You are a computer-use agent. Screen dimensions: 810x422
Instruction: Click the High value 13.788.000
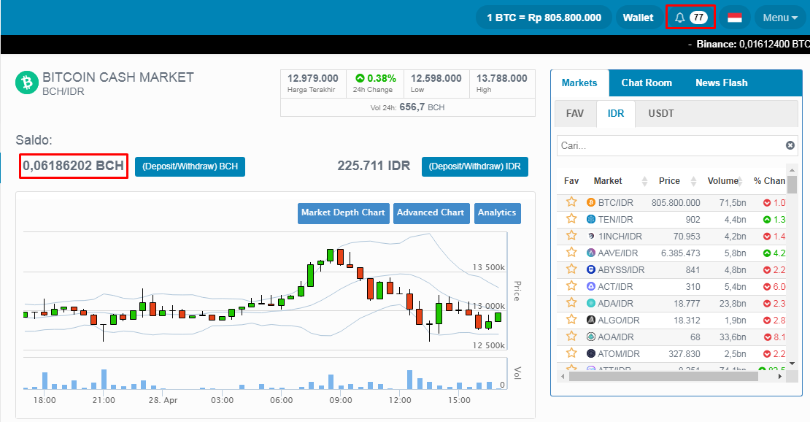point(501,78)
